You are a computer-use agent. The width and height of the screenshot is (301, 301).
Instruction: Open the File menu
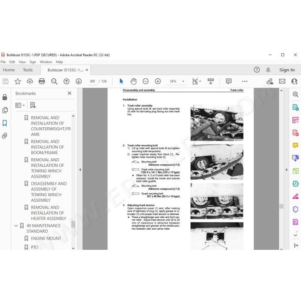pyautogui.click(x=3, y=62)
